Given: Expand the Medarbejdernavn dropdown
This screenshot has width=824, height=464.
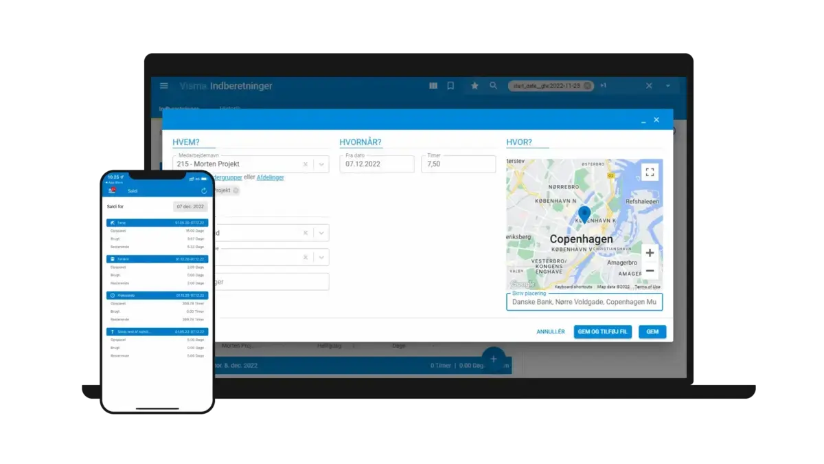Looking at the screenshot, I should click(x=321, y=164).
